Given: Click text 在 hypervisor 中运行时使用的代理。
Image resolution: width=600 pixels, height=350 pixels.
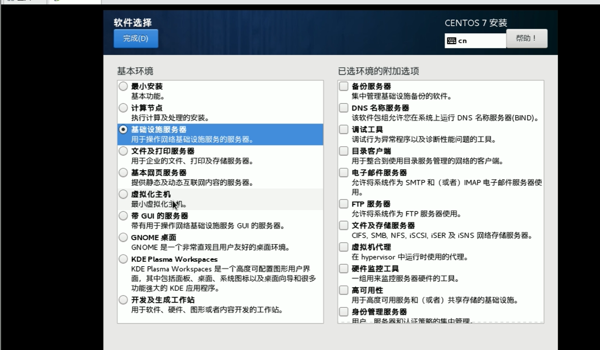Looking at the screenshot, I should click(x=410, y=257).
